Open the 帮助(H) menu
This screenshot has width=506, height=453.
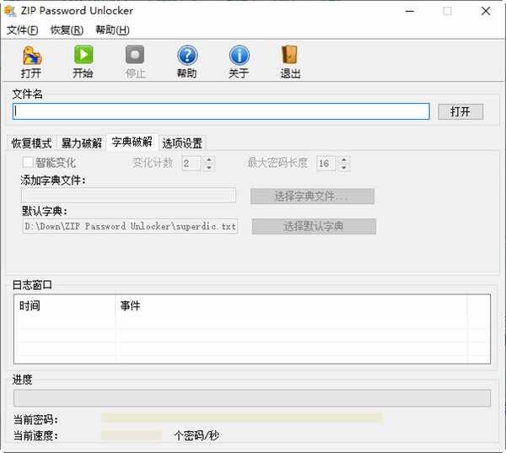point(112,30)
